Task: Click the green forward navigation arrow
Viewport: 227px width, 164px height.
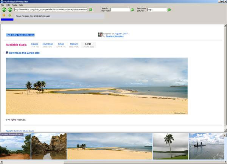Action: (x=10, y=10)
